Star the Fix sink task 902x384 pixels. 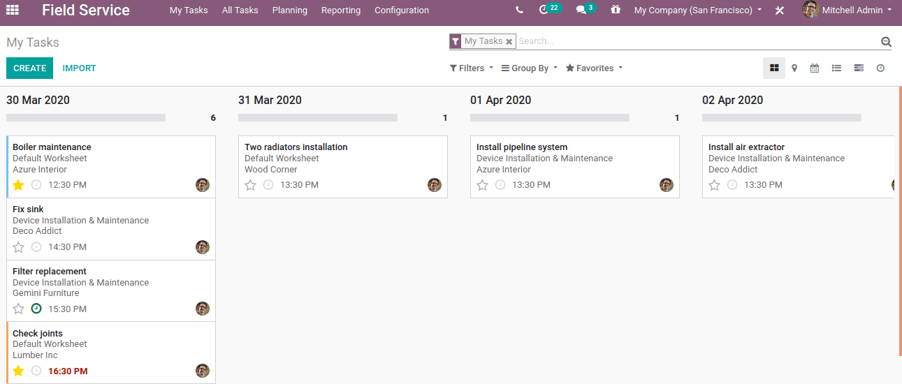coord(18,247)
